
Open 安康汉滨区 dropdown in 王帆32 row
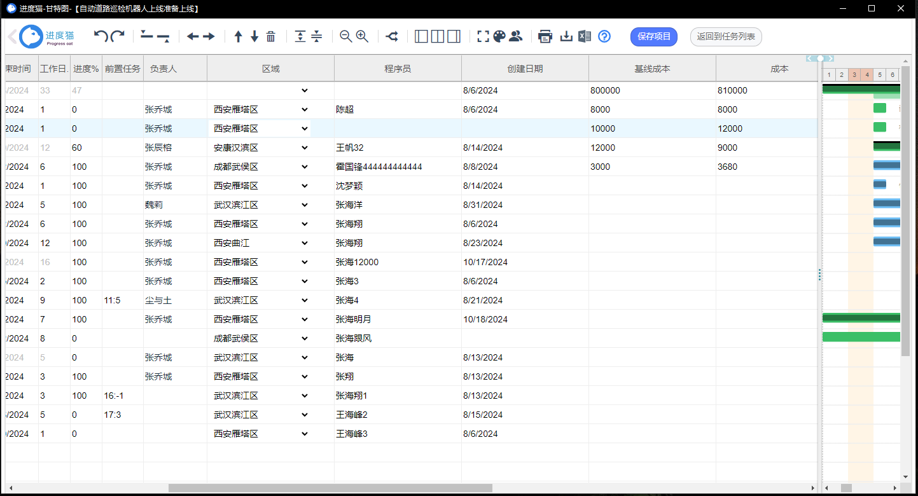coord(259,148)
